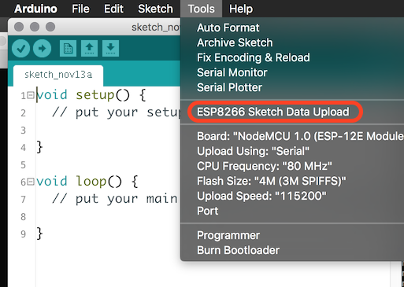Click the Upload arrow button
The height and width of the screenshot is (287, 404).
point(42,49)
